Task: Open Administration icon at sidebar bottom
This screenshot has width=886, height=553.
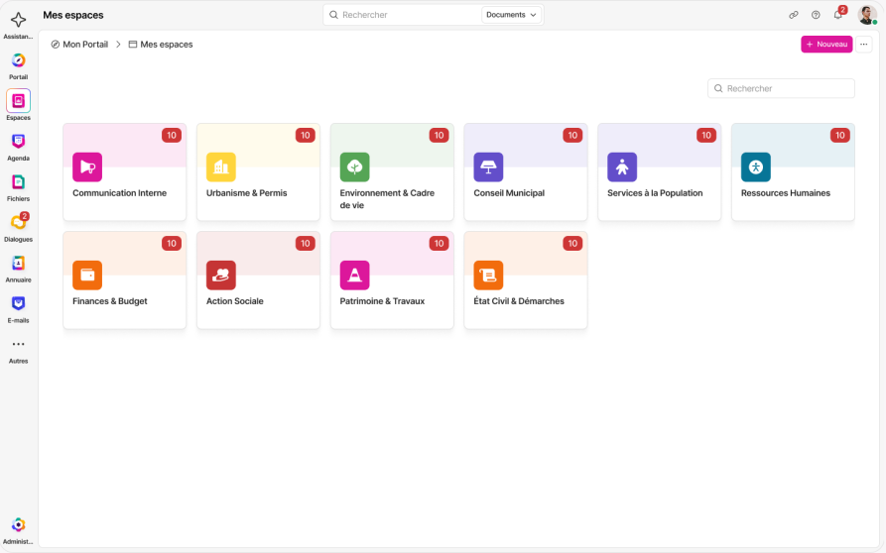Action: coord(18,525)
